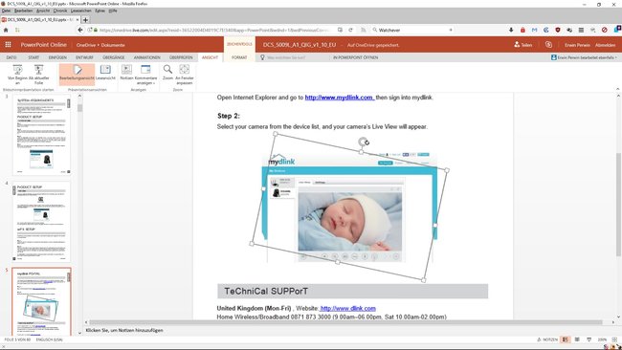Toggle NOTIZEN in the status bar
The width and height of the screenshot is (622, 350).
tap(547, 339)
